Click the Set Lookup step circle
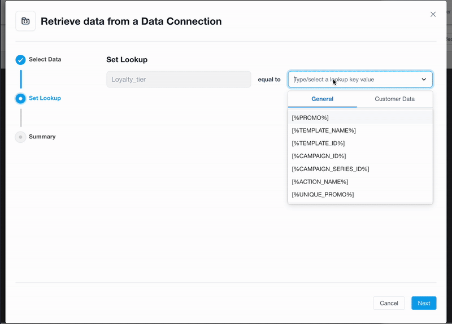The width and height of the screenshot is (452, 324). 20,98
